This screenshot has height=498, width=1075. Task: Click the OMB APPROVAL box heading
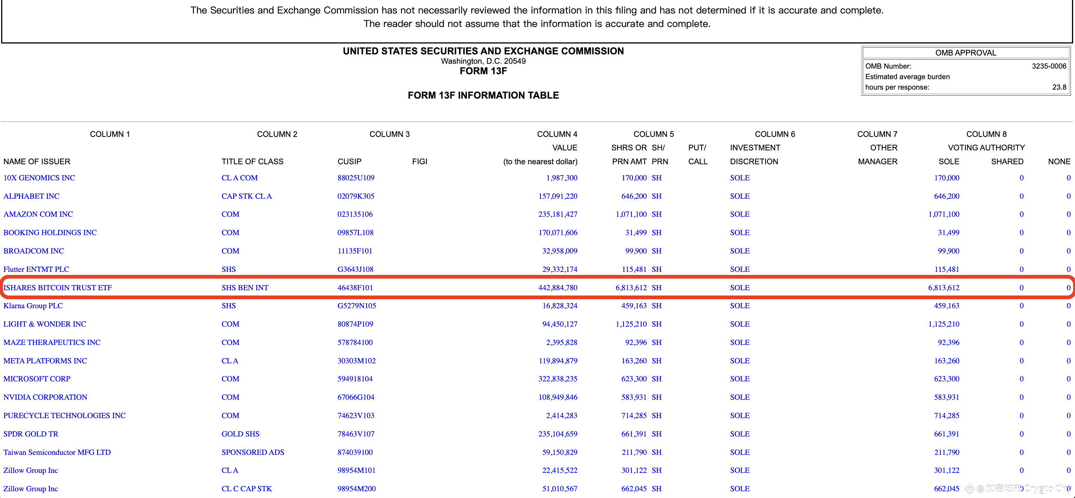(965, 53)
